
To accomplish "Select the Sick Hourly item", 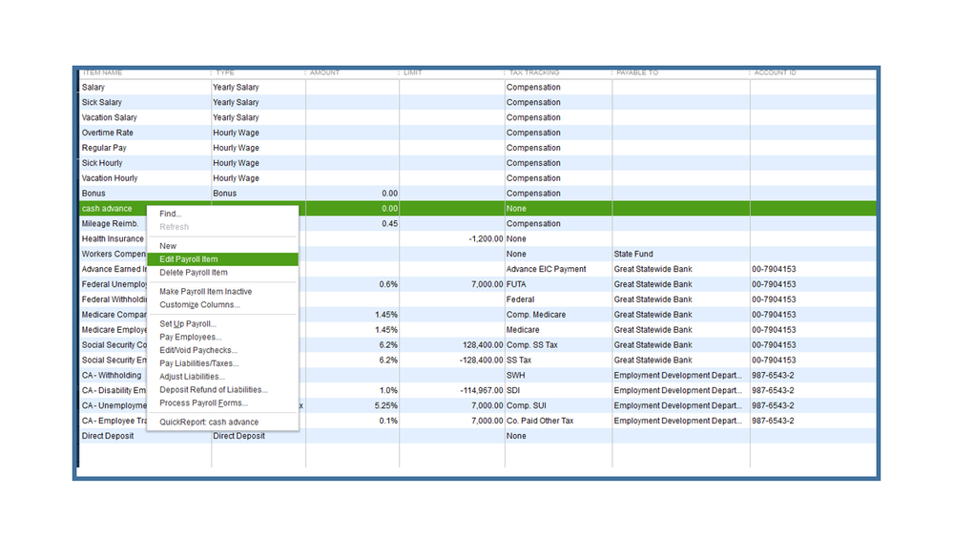I will (102, 163).
